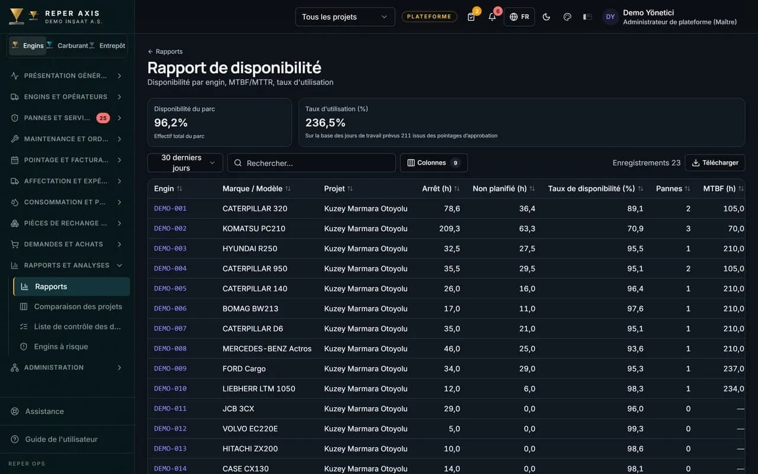Expand the Engins et opérateurs menu

pyautogui.click(x=67, y=97)
